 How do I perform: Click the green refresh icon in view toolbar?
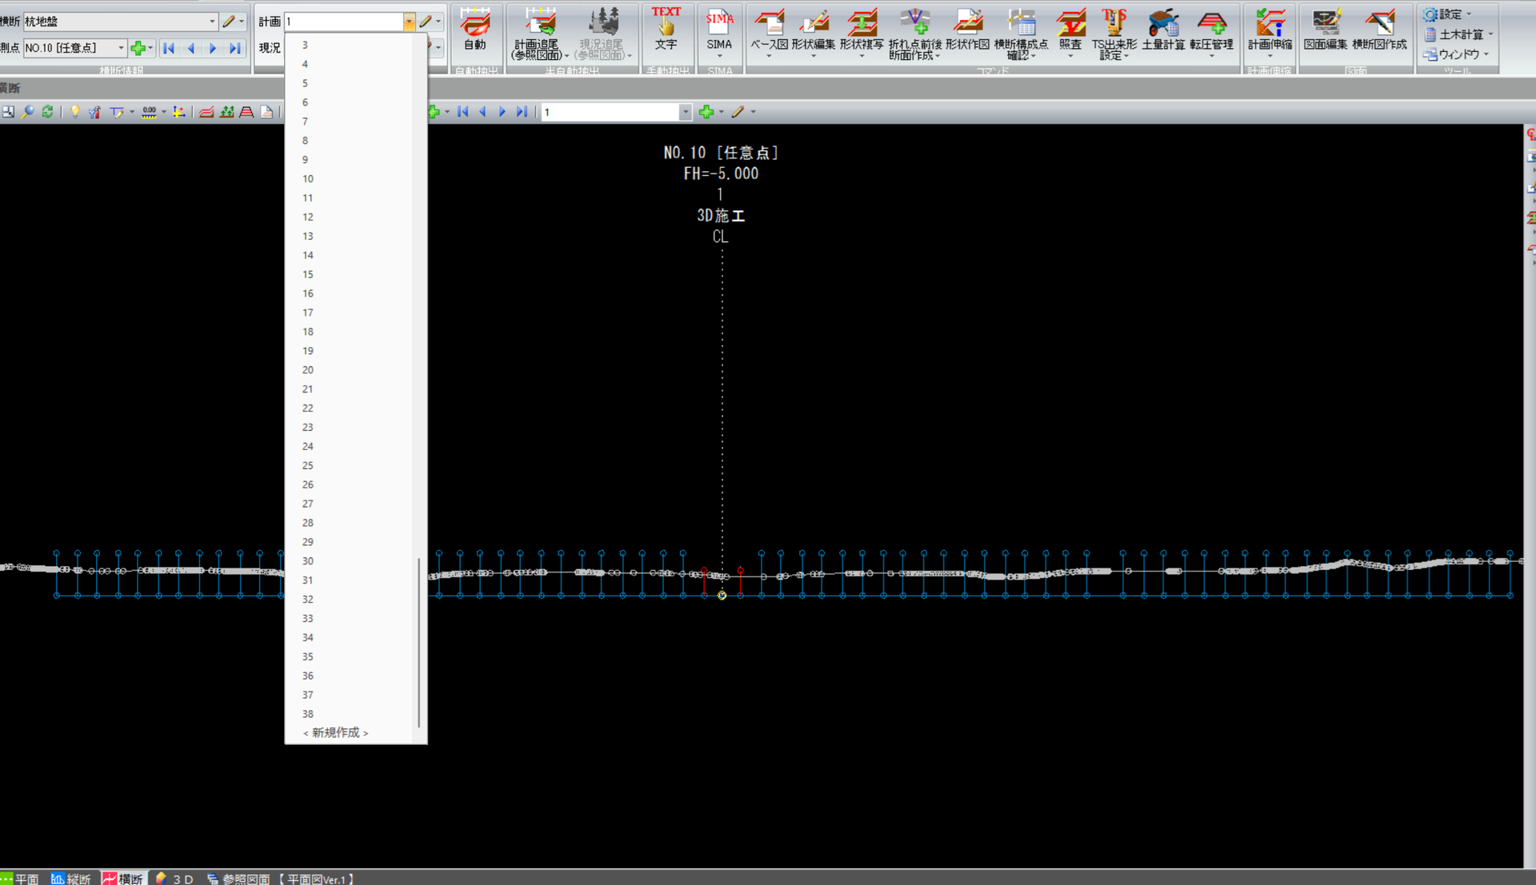48,112
